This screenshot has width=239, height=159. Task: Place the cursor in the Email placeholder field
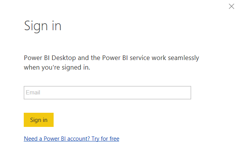pyautogui.click(x=107, y=92)
